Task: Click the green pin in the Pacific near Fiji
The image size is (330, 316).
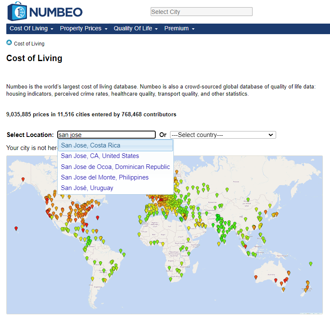Action: pos(311,264)
